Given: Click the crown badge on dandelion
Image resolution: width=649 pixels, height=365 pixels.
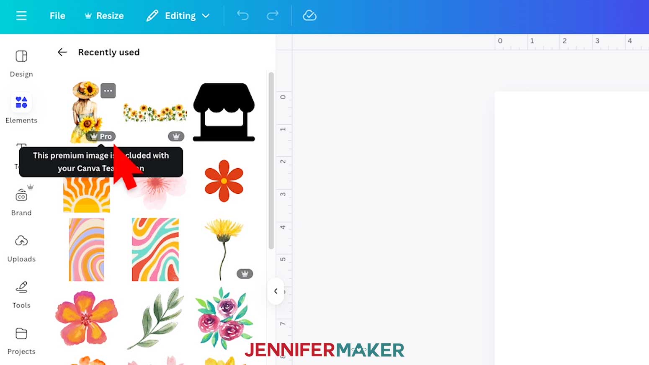Looking at the screenshot, I should coord(245,274).
